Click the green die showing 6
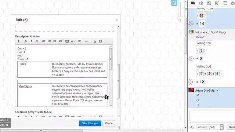This screenshot has width=235, height=132. click(x=217, y=74)
